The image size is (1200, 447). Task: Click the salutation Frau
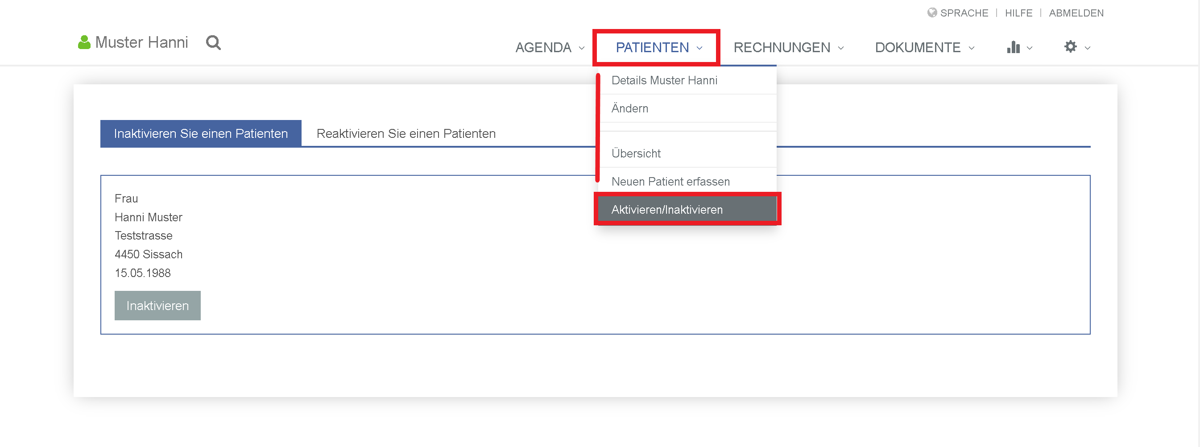pos(126,199)
